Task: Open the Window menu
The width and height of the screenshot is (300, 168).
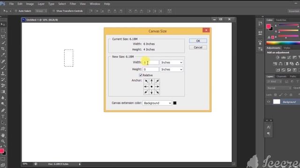Action: tap(95, 4)
